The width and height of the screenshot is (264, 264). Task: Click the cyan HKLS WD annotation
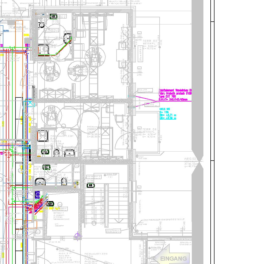click(x=168, y=114)
